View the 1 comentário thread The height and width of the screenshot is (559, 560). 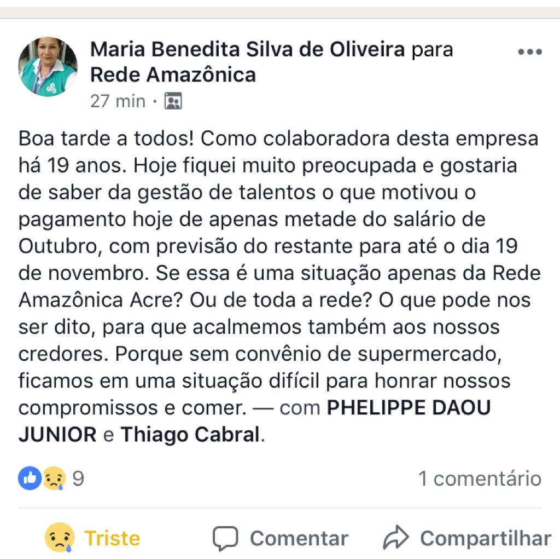[x=480, y=479]
